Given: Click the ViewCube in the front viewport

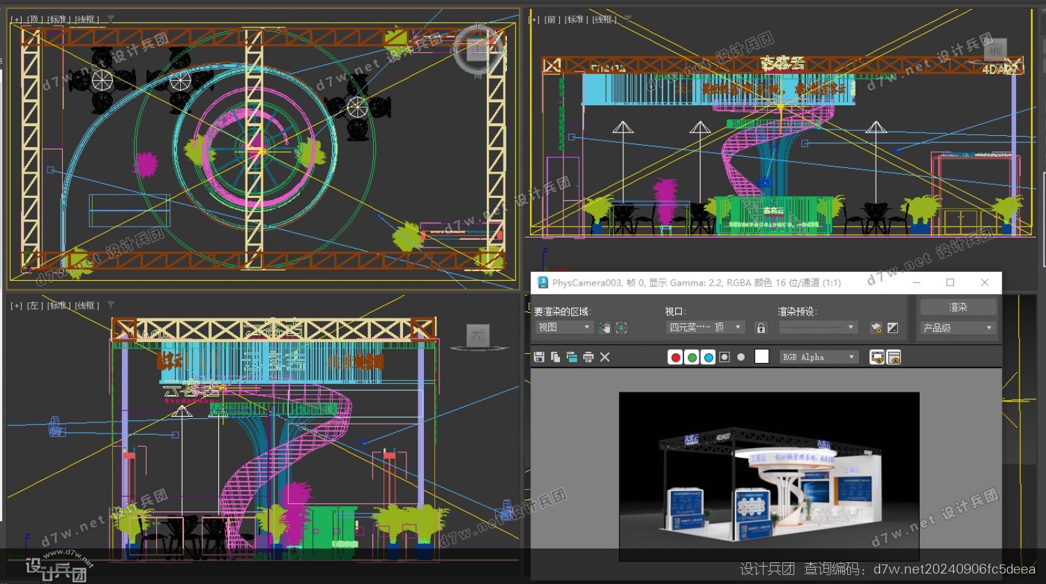Looking at the screenshot, I should click(x=995, y=49).
